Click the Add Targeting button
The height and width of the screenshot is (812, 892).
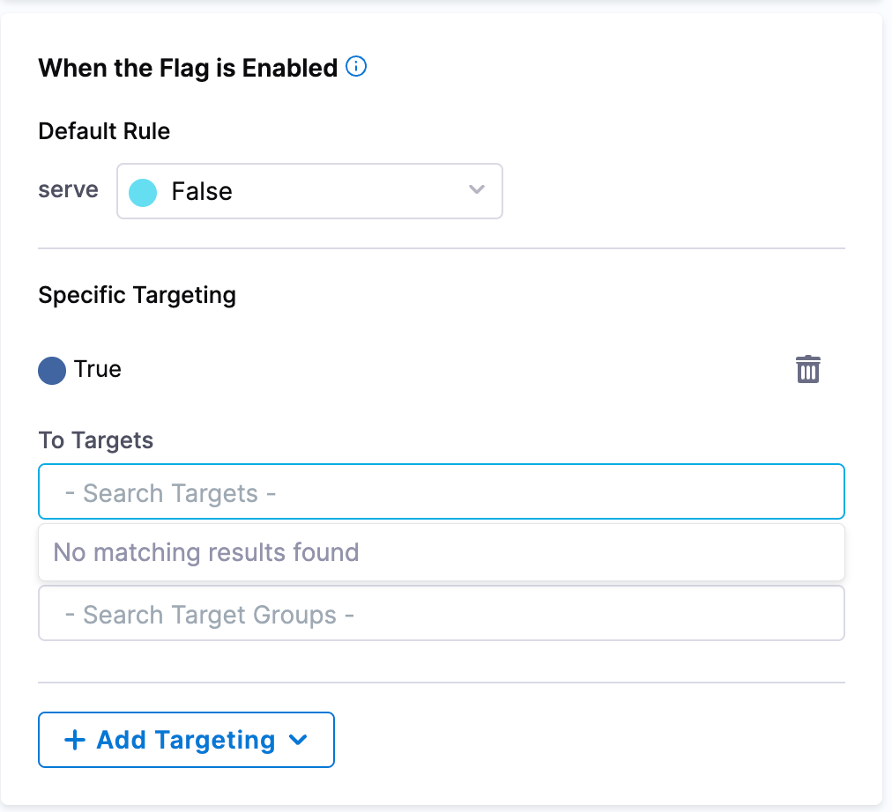click(x=185, y=740)
